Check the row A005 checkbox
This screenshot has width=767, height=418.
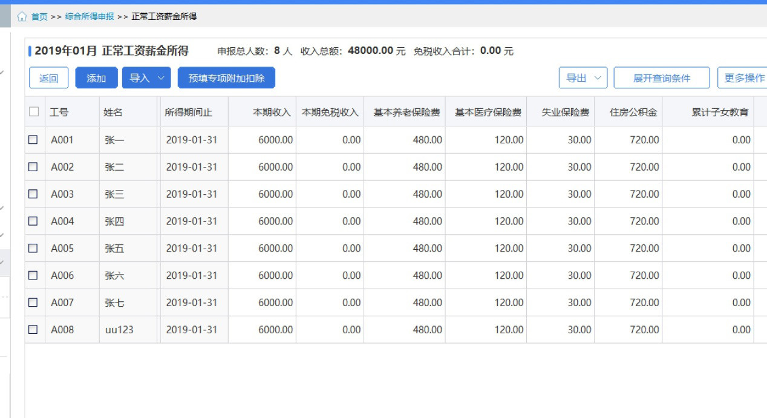coord(33,248)
